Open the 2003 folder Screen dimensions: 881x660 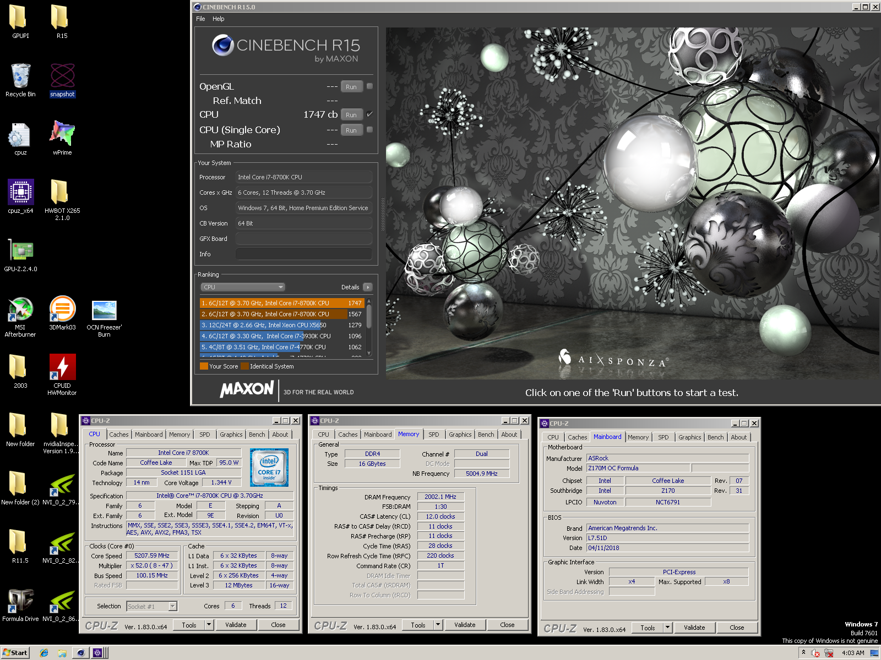click(20, 371)
